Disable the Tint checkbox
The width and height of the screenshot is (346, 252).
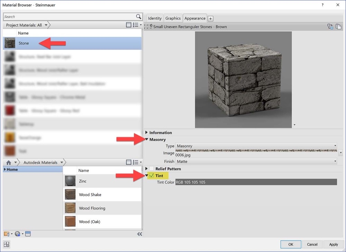pos(151,175)
